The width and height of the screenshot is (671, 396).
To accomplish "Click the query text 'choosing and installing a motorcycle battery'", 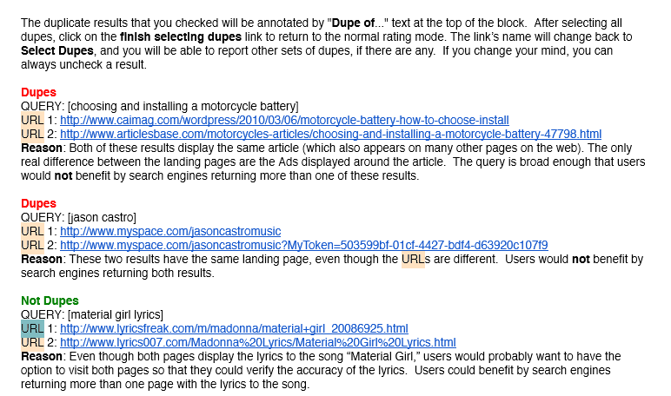I will tap(183, 107).
